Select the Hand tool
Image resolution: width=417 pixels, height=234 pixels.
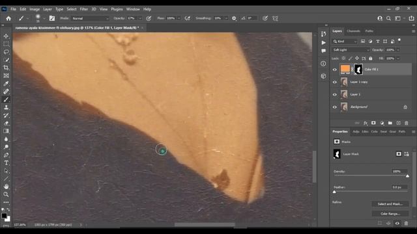pyautogui.click(x=6, y=187)
